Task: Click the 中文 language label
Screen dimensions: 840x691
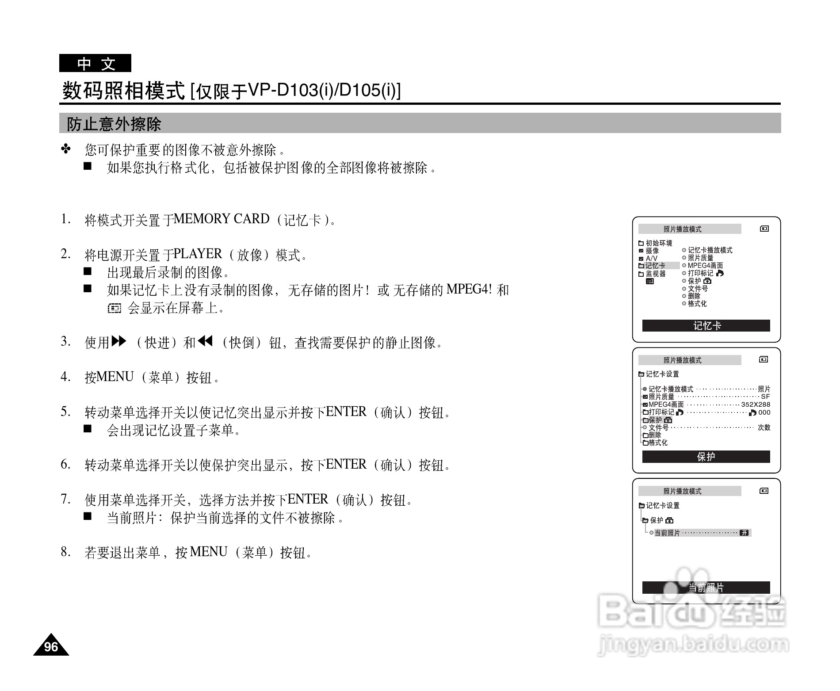Action: click(x=95, y=63)
